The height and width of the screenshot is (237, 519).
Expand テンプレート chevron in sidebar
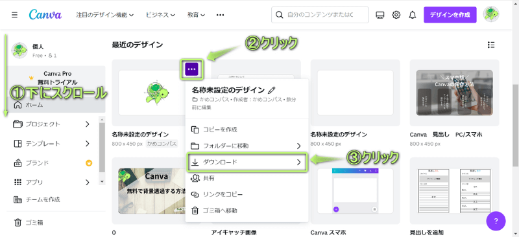coord(88,144)
